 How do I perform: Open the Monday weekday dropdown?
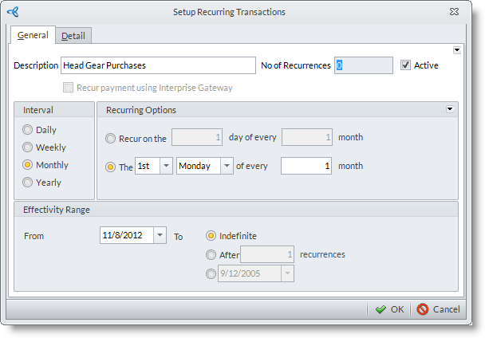[227, 166]
